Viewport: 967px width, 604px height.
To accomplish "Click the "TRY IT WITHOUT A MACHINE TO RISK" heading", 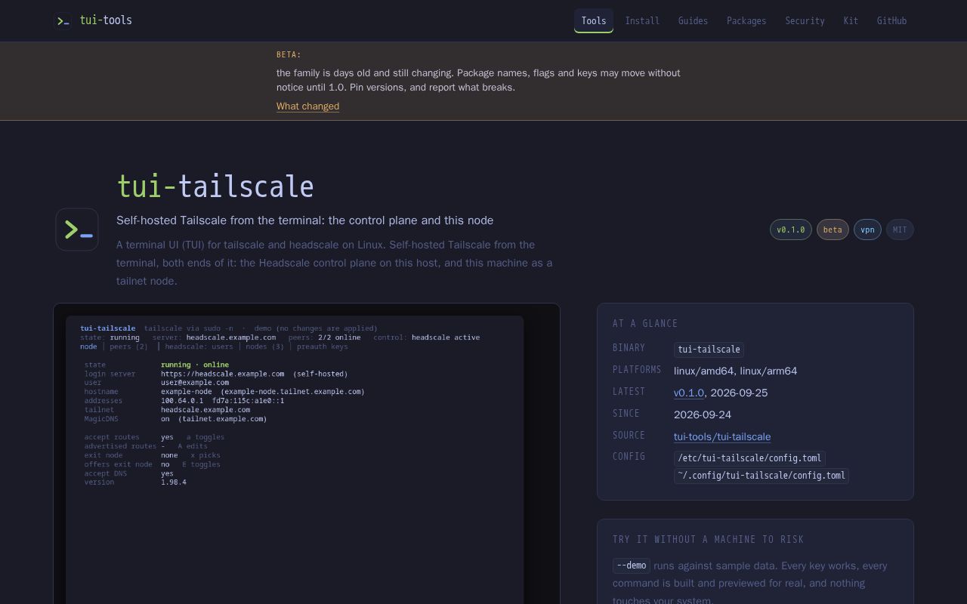I will [x=708, y=539].
